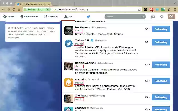178x111 pixels.
Task: Expand gear dropdown next to cocos2d
Action: 147,81
